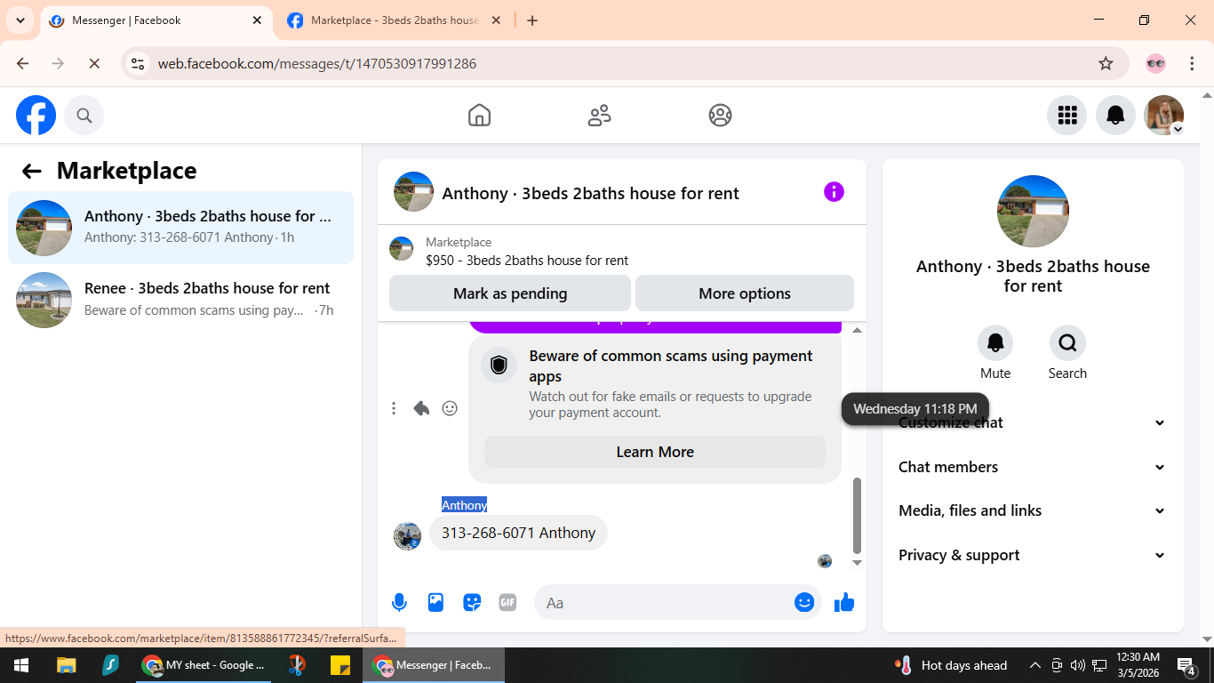Open More options for the listing
This screenshot has height=683, width=1214.
(x=745, y=293)
